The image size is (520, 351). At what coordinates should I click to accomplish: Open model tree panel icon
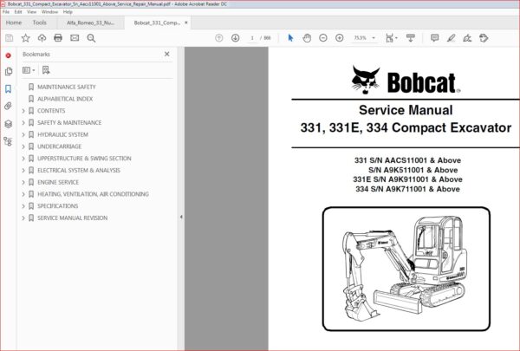9,141
